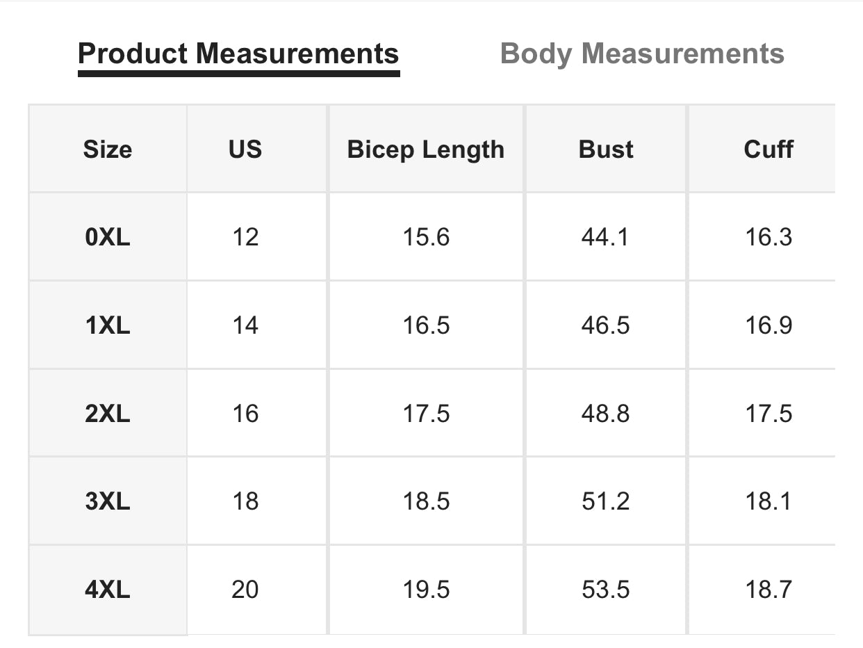Click the US column header
The height and width of the screenshot is (648, 863).
pos(245,149)
